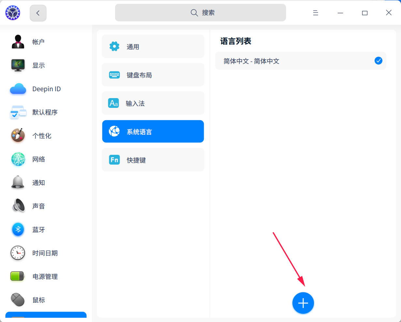
Task: Open the 默认程序 default apps icon
Action: tap(18, 112)
